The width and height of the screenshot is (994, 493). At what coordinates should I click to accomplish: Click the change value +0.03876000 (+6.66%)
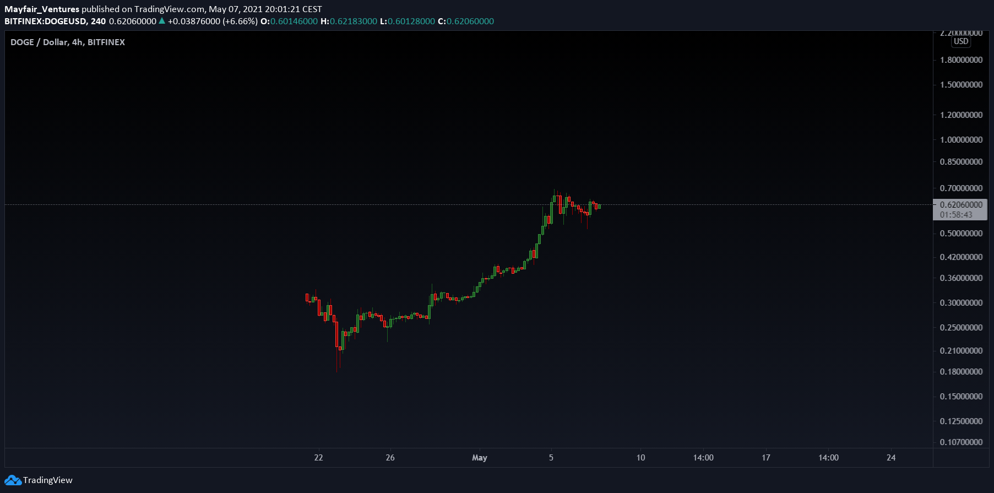(213, 21)
